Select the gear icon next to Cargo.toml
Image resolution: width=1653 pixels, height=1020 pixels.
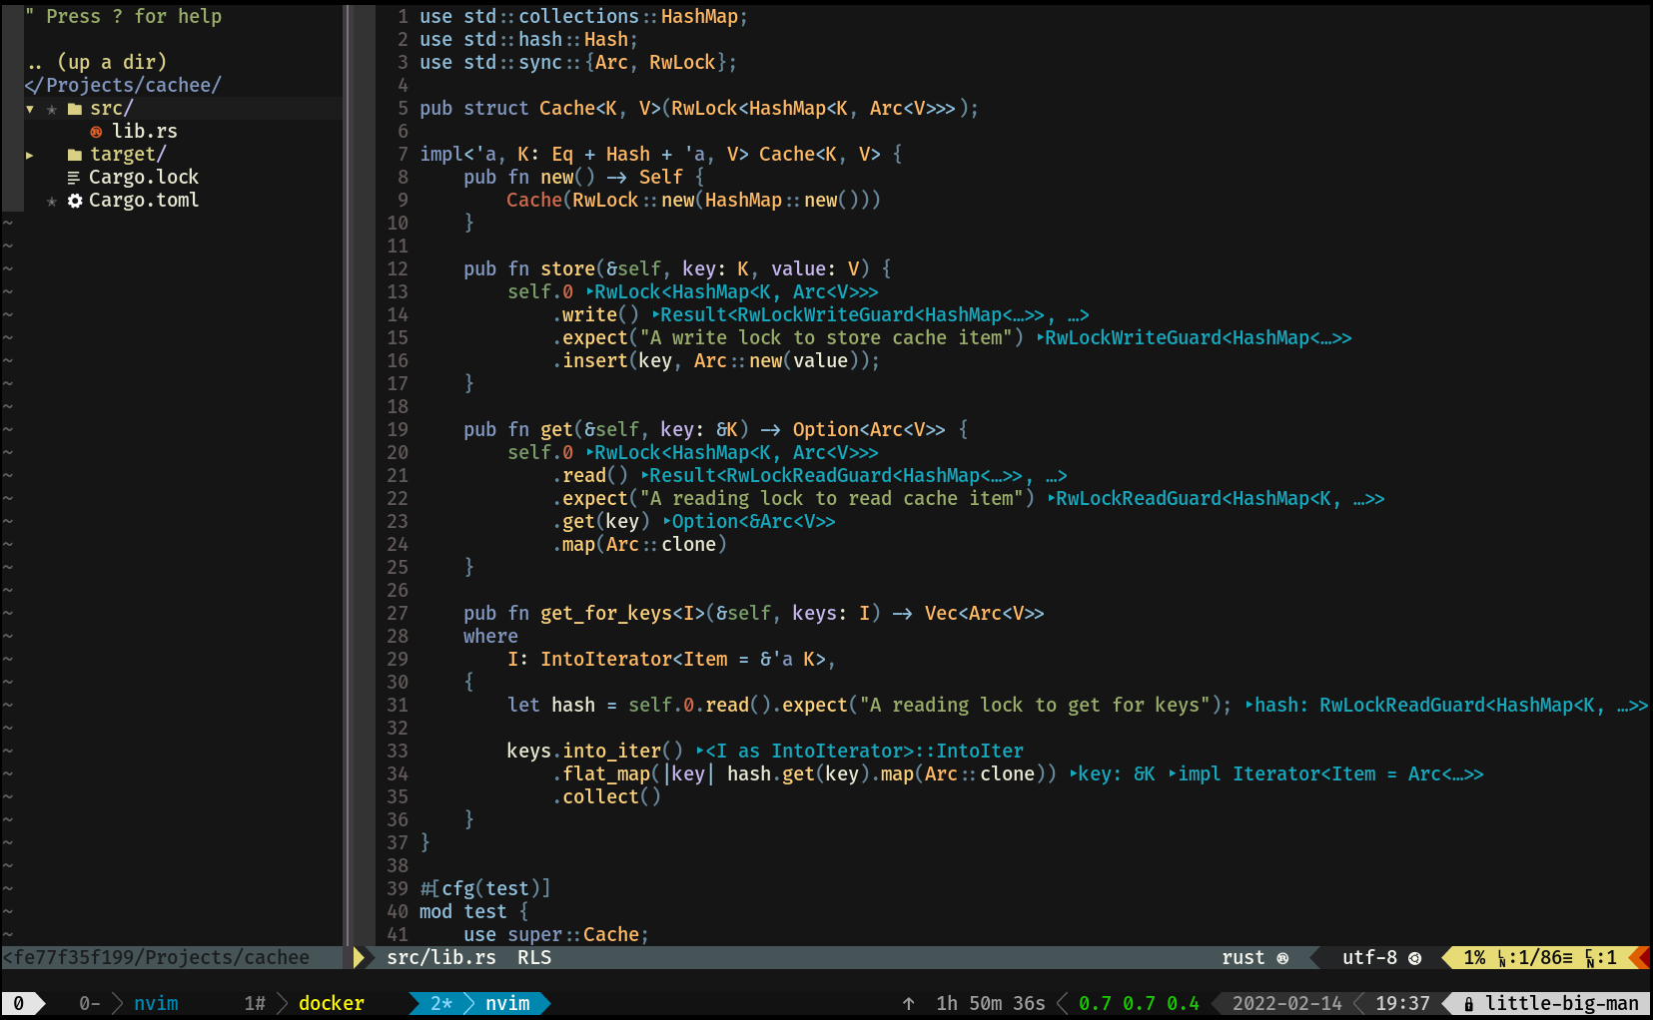(74, 200)
